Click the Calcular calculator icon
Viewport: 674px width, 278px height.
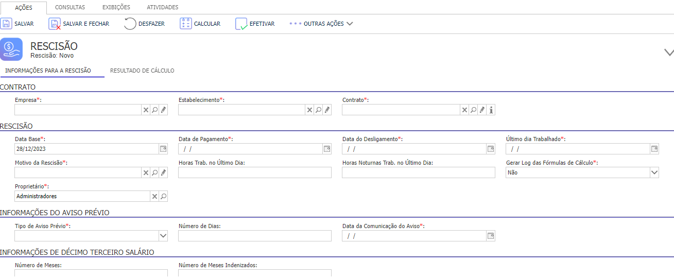coord(186,24)
